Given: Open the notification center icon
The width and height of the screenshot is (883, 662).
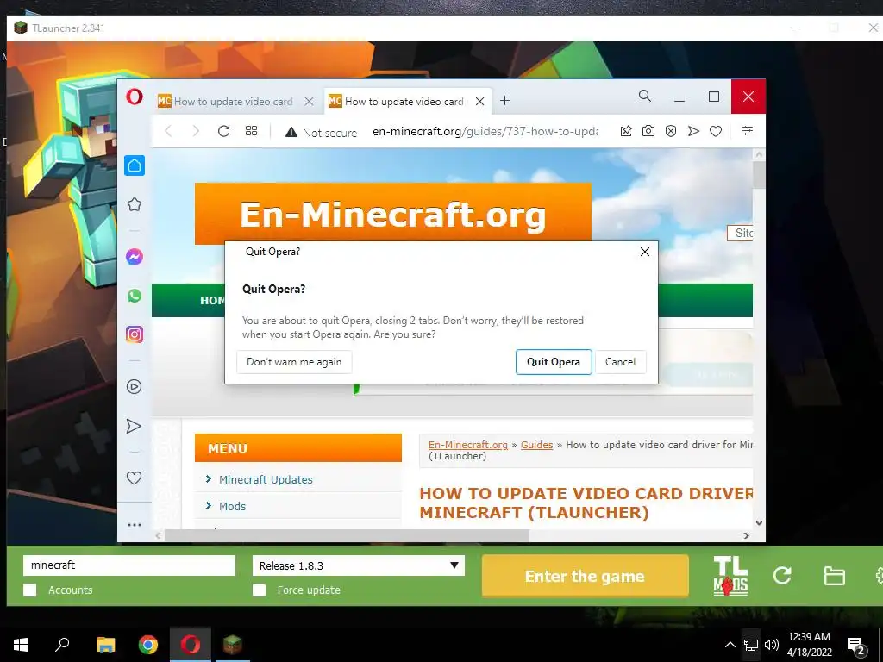Looking at the screenshot, I should (x=856, y=646).
